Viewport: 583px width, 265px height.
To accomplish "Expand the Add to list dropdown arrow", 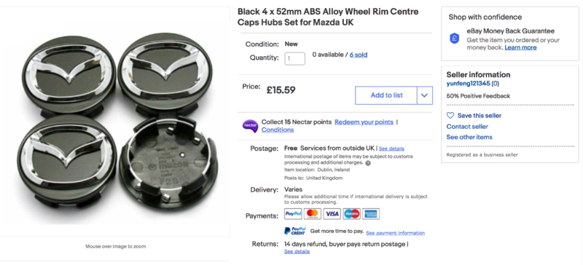I will [x=425, y=95].
